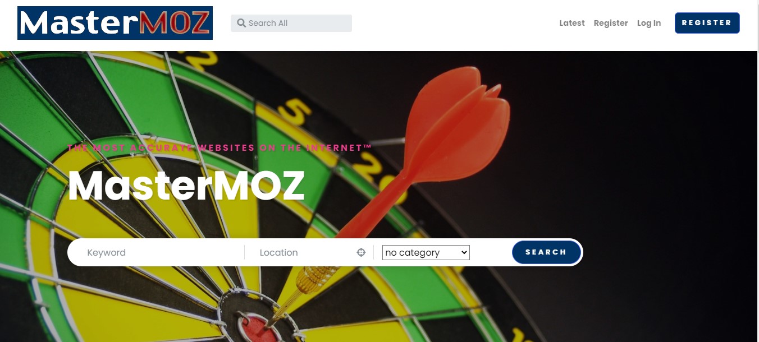The width and height of the screenshot is (759, 342).
Task: Open the Latest page from navigation
Action: click(x=572, y=23)
